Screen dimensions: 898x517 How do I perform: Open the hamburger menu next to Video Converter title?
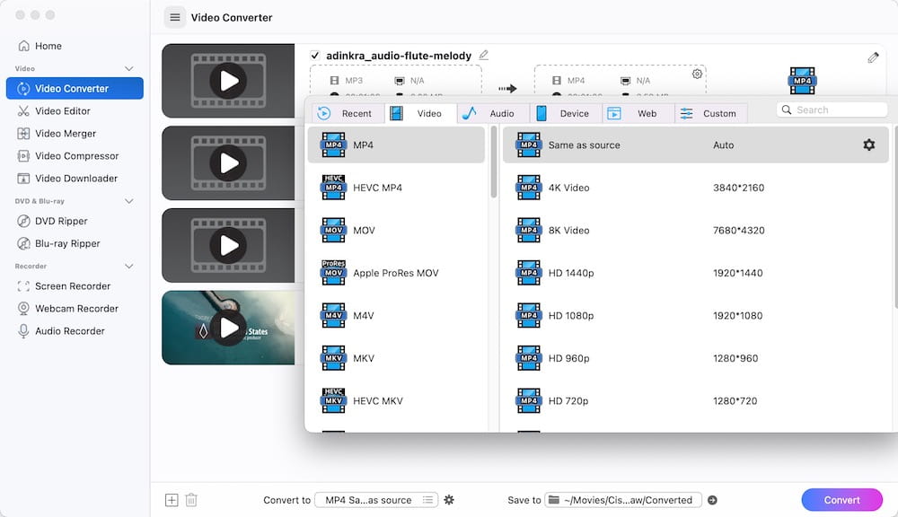[x=175, y=17]
